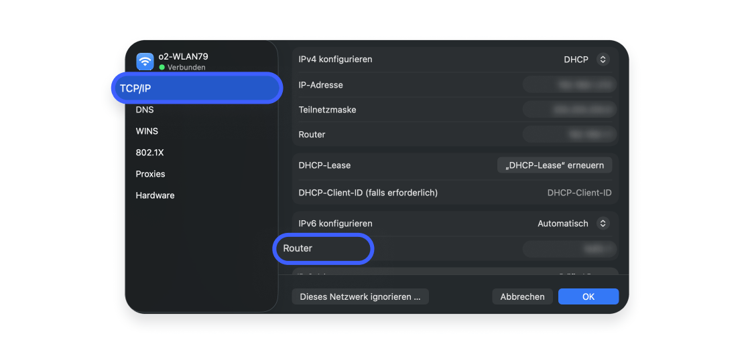Open the WINS settings tab
The image size is (754, 354).
coord(147,131)
